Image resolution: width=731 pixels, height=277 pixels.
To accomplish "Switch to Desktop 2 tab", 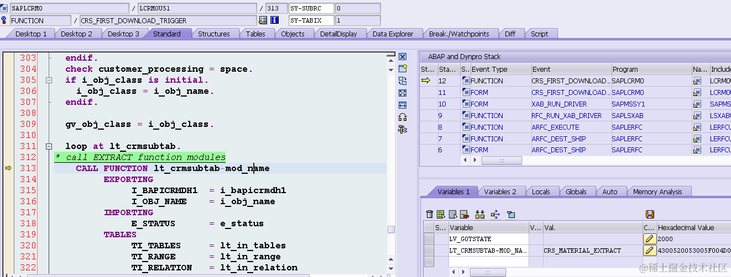I will click(x=76, y=34).
